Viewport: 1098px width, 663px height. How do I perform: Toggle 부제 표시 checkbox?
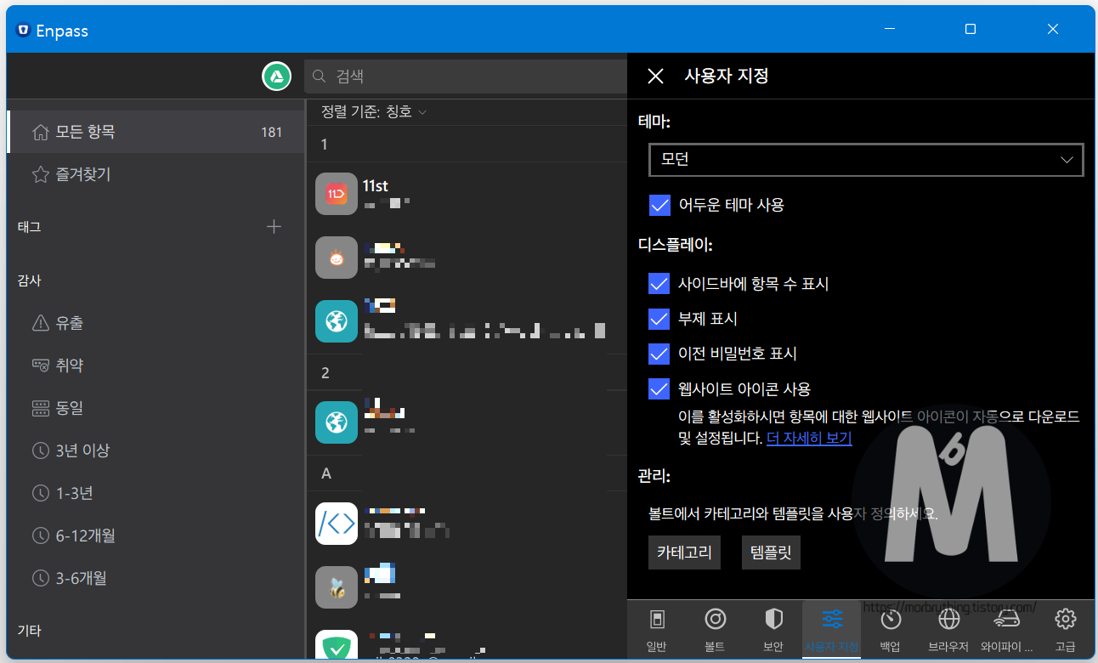659,319
